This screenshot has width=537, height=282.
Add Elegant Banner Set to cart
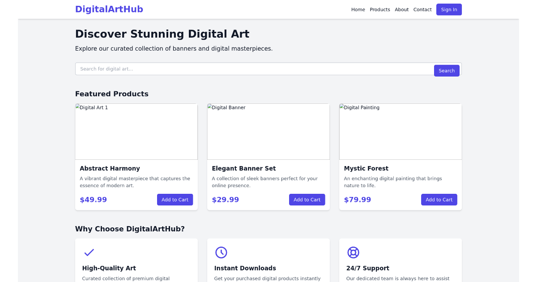(307, 200)
